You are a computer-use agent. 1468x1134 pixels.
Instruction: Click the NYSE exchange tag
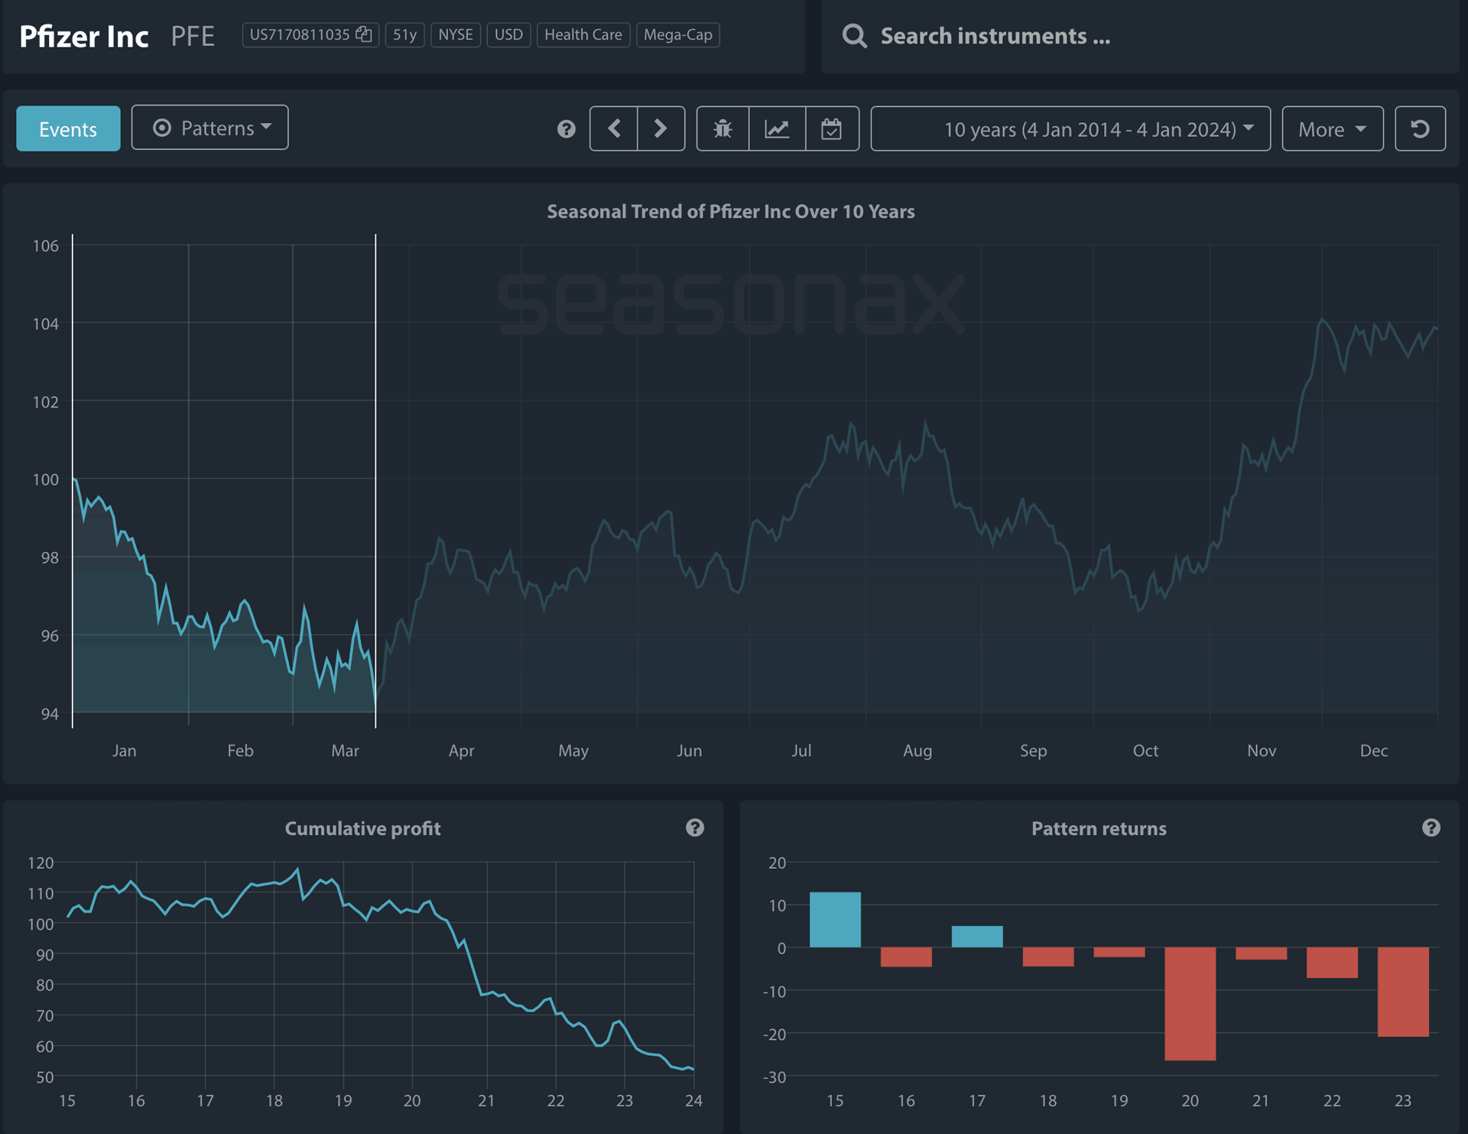pyautogui.click(x=456, y=34)
